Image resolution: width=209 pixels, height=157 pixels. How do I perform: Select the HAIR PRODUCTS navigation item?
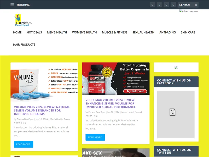point(24,44)
